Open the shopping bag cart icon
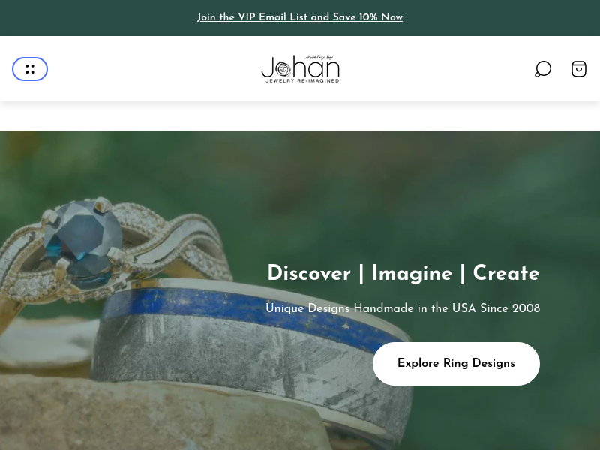This screenshot has height=450, width=600. [578, 69]
